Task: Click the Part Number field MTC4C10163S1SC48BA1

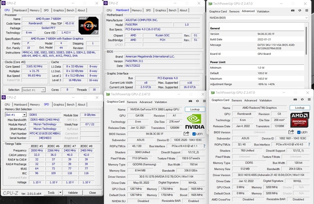Action: [x=45, y=133]
